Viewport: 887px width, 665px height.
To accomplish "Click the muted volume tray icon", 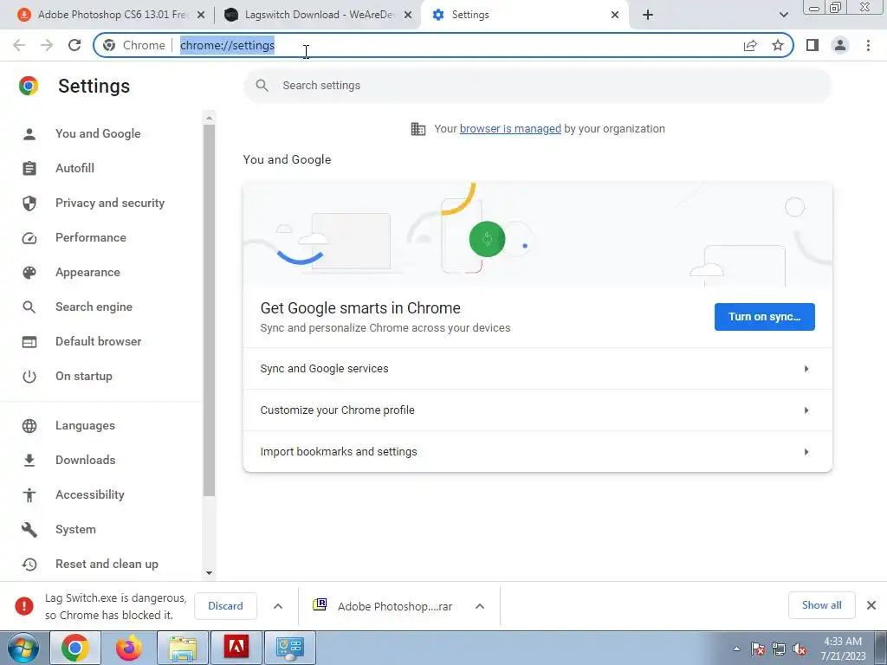I will click(800, 649).
